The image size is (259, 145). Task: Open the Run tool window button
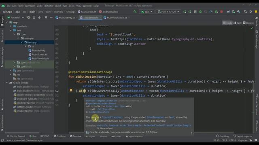33,136
